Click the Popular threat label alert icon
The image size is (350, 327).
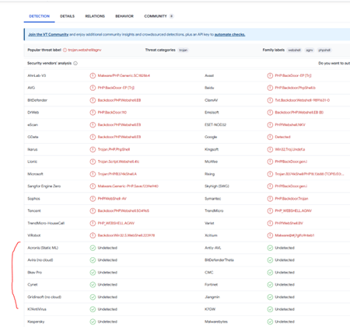coord(65,50)
